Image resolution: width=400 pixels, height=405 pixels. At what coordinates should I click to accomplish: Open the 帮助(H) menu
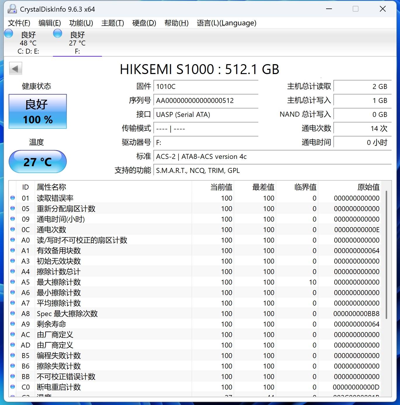[176, 23]
